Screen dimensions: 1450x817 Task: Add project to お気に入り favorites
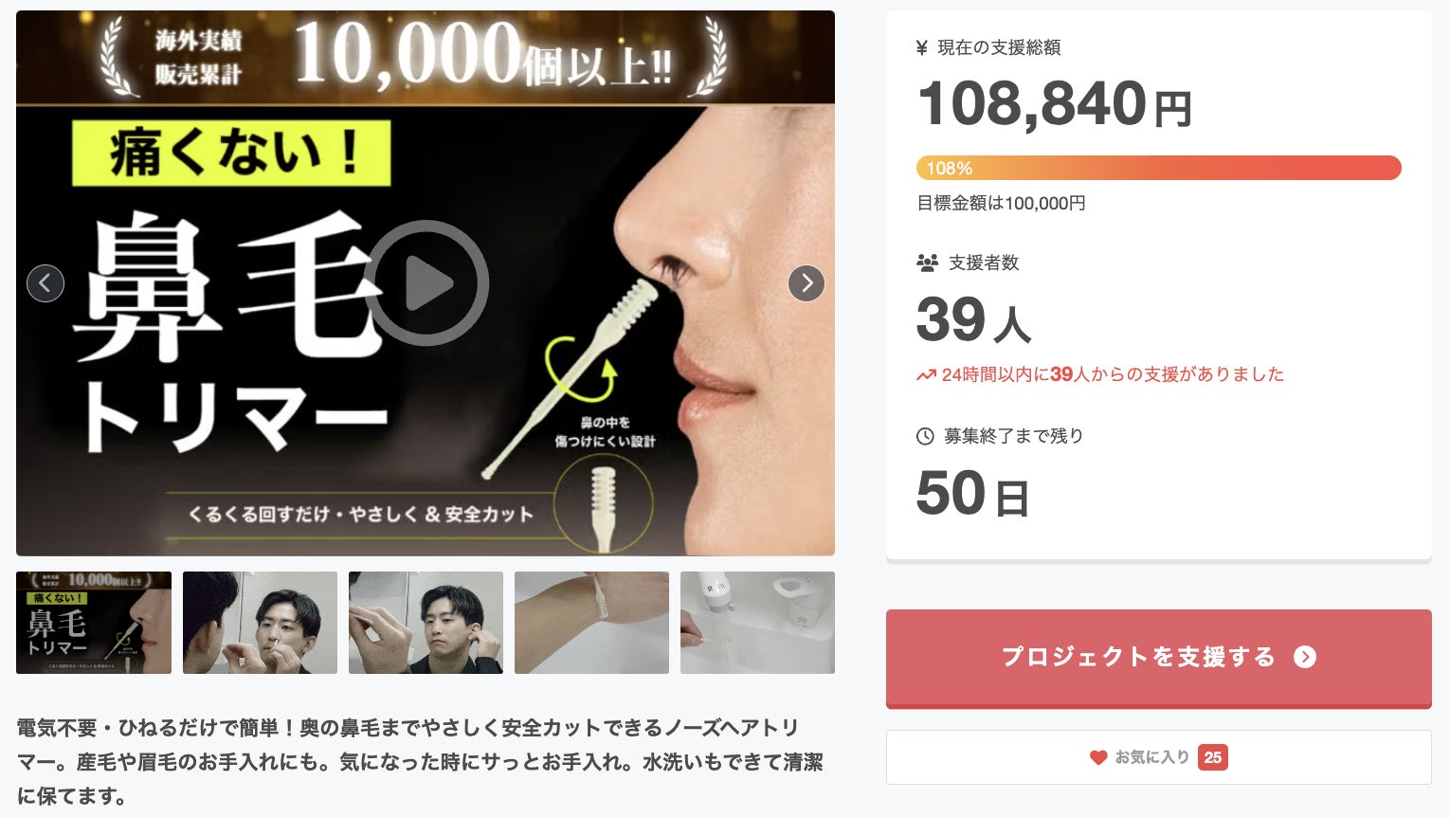(x=1158, y=757)
